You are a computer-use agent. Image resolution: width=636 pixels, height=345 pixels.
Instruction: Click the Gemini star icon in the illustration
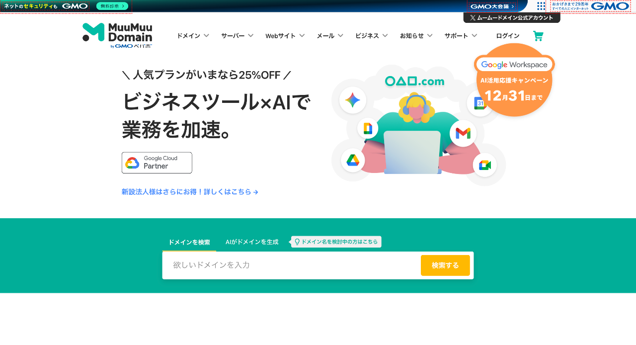pos(353,100)
